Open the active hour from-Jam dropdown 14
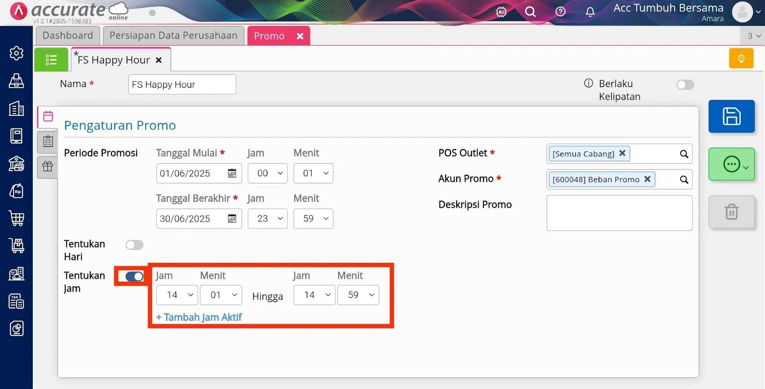The image size is (765, 389). 177,295
